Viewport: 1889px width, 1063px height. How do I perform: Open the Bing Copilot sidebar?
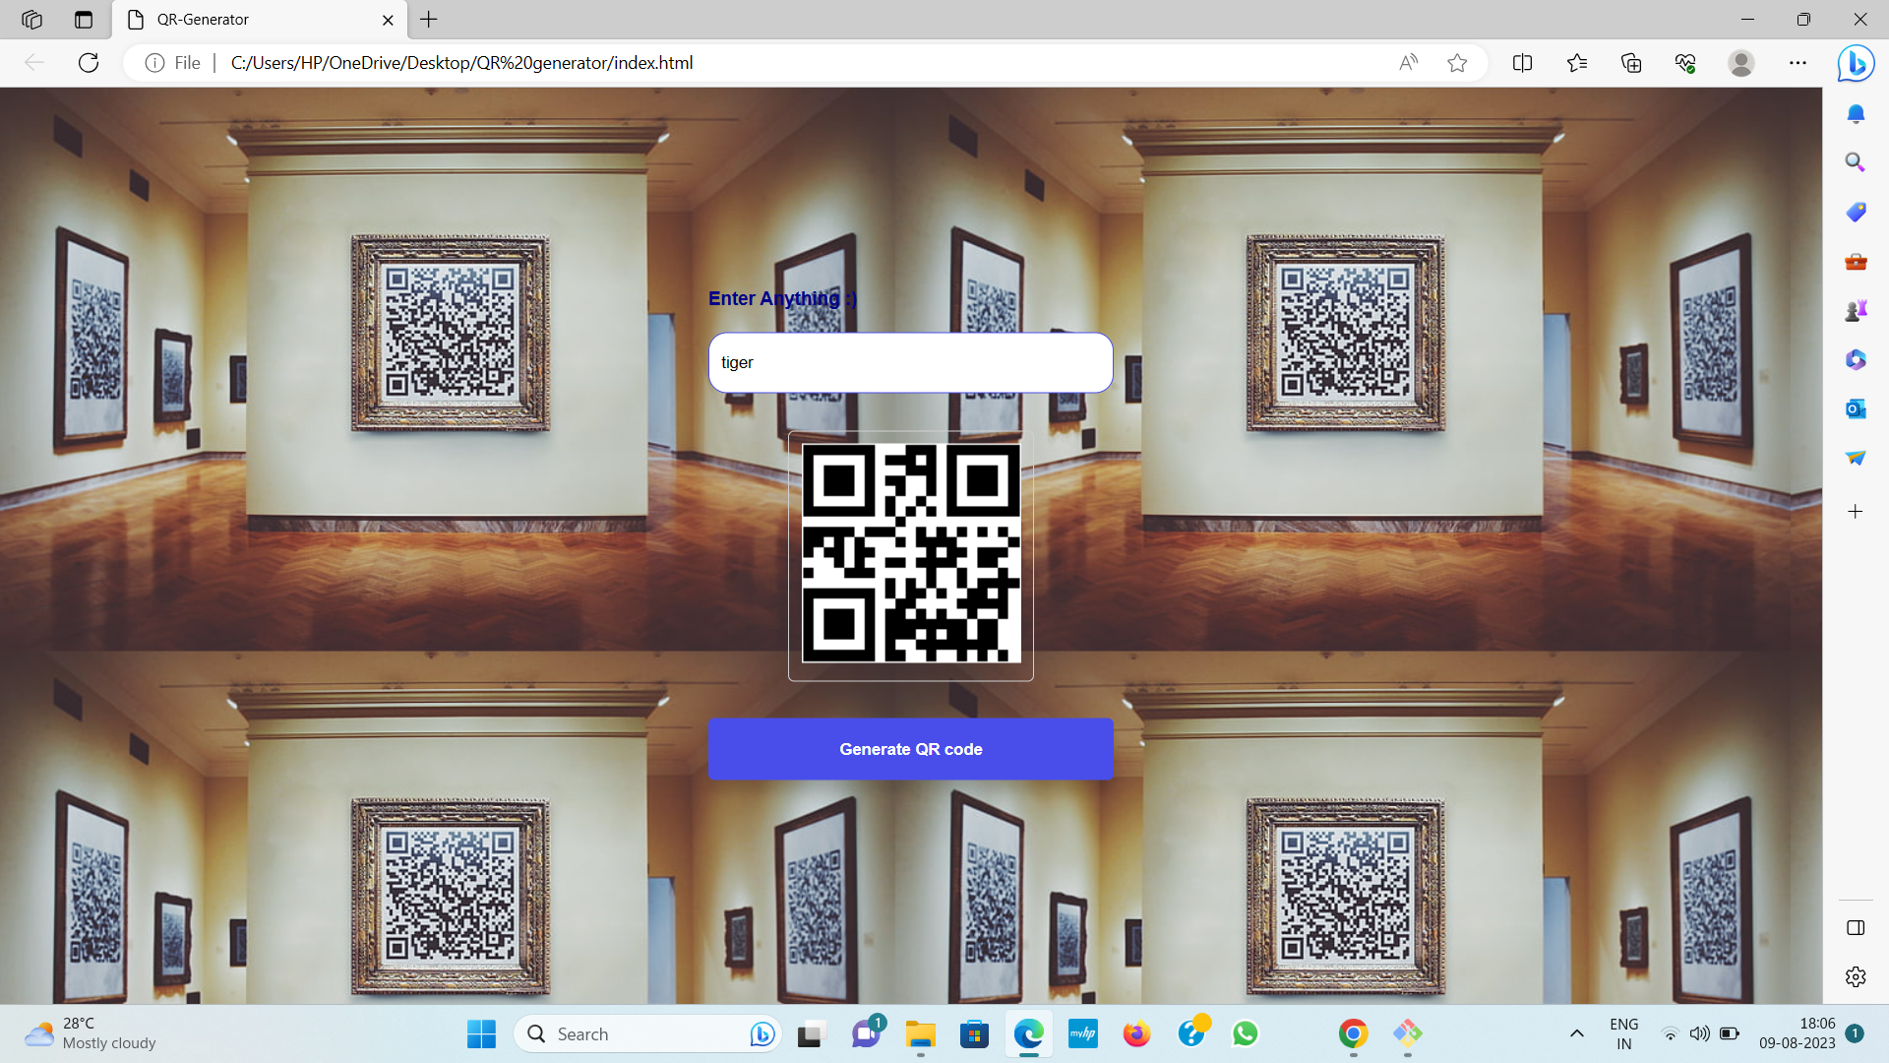point(1856,63)
